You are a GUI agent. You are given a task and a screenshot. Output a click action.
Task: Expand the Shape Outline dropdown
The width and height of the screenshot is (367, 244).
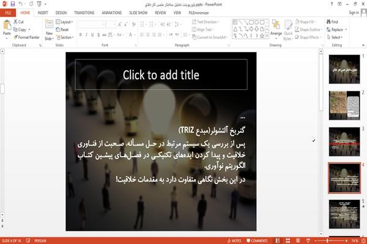tap(308, 29)
